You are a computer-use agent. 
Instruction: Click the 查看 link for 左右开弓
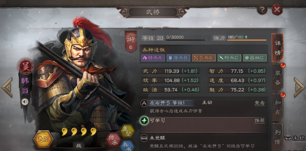260,103
